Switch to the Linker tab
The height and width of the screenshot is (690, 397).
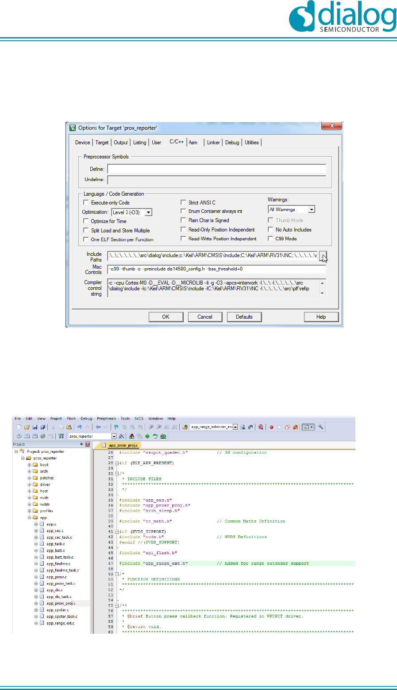coord(213,143)
